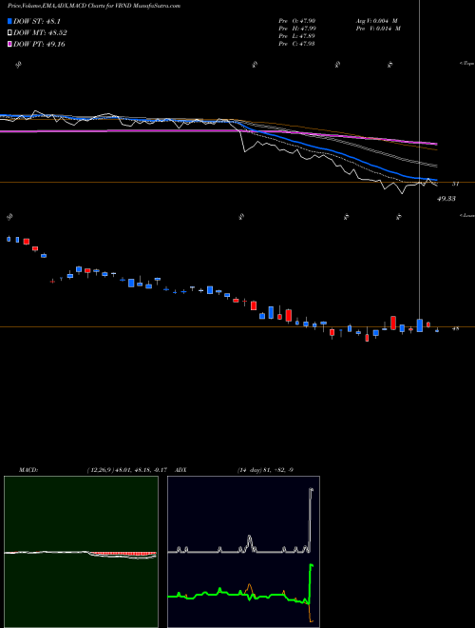This screenshot has height=628, width=475.
Task: Click the large blue candle on vertical marker
Action: [419, 325]
